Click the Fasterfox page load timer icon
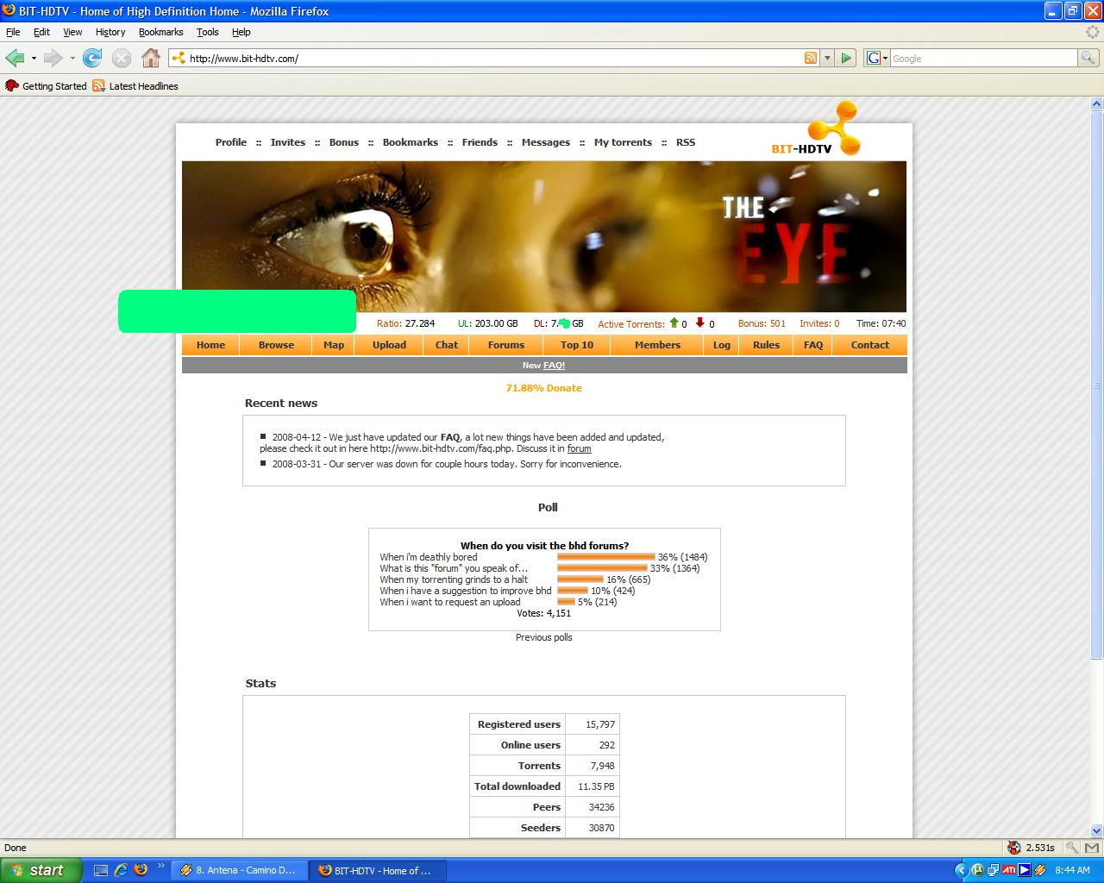The image size is (1104, 883). coord(1014,848)
